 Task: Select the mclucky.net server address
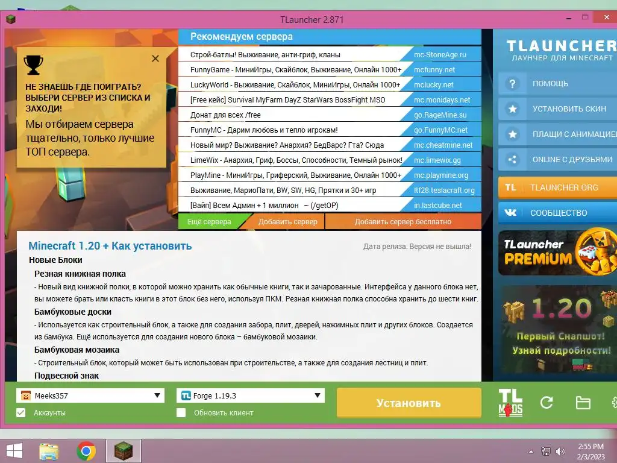(434, 84)
